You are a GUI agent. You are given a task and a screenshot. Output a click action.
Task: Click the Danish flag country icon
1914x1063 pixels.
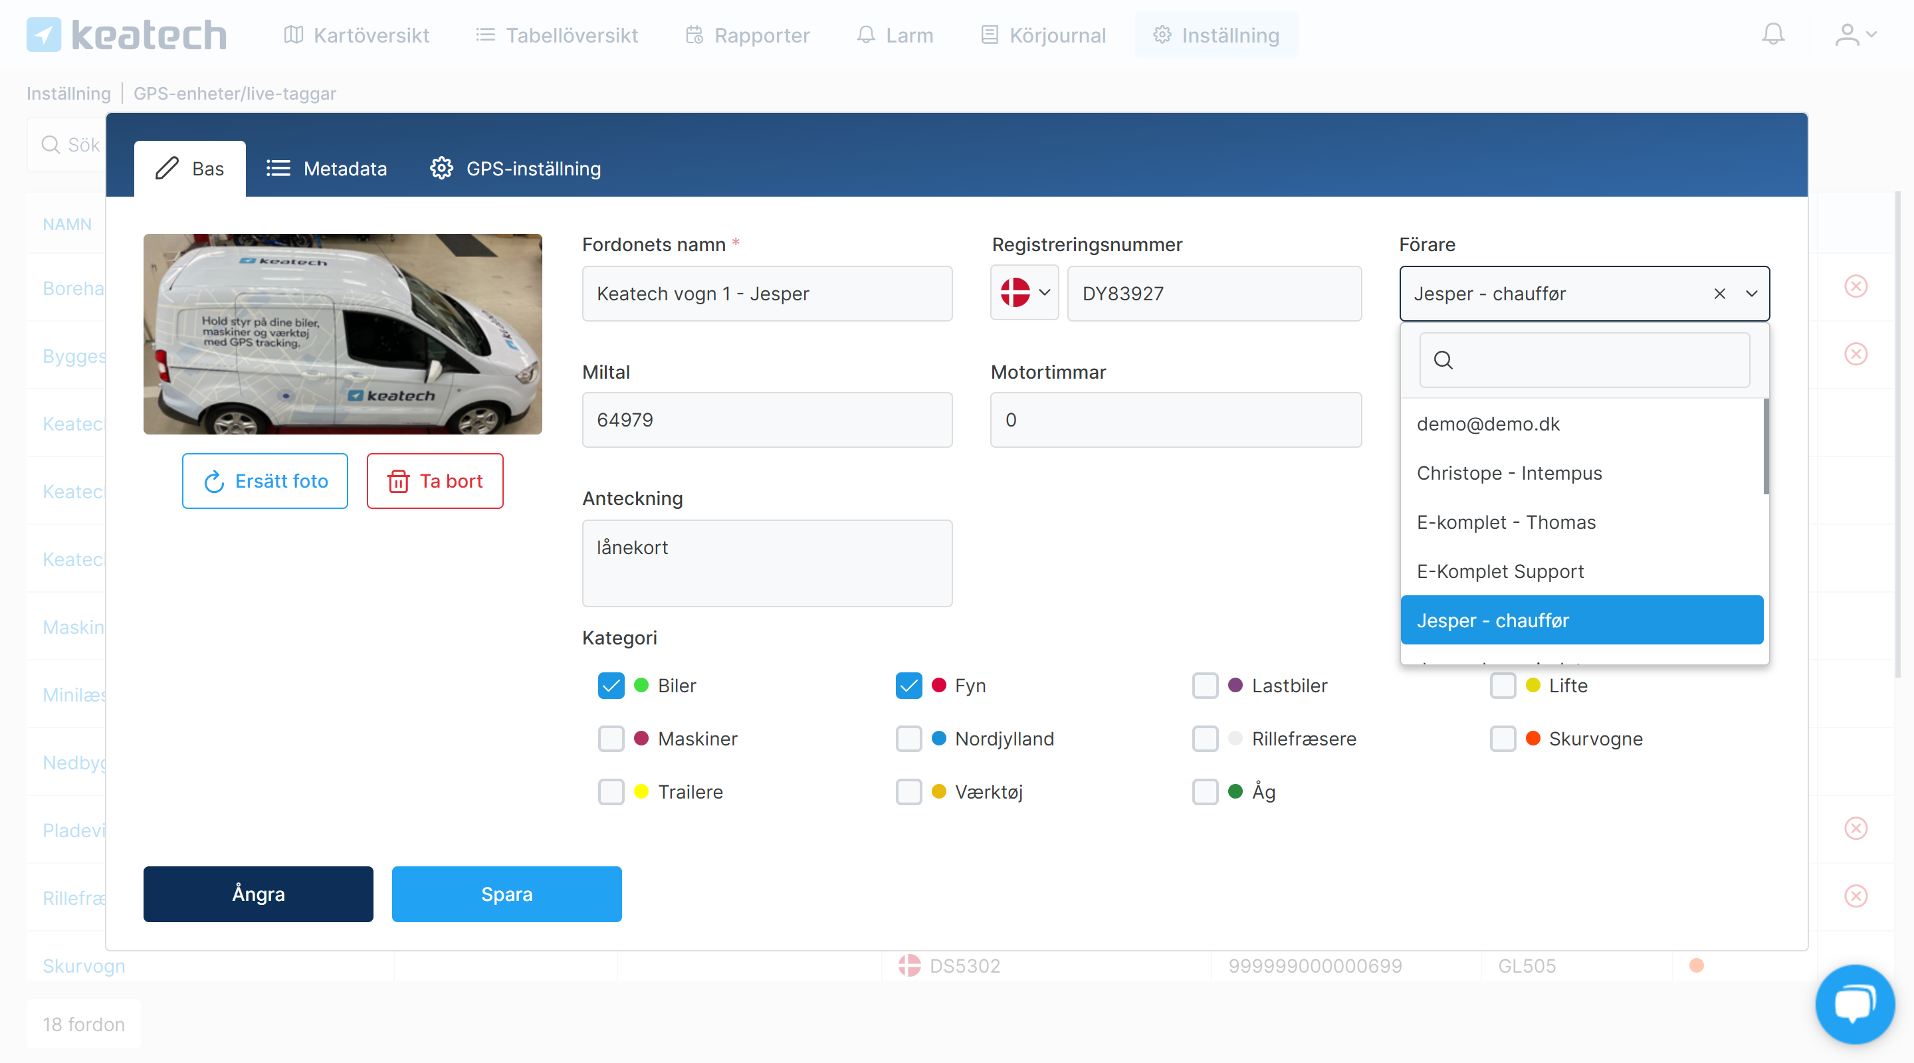point(1015,293)
